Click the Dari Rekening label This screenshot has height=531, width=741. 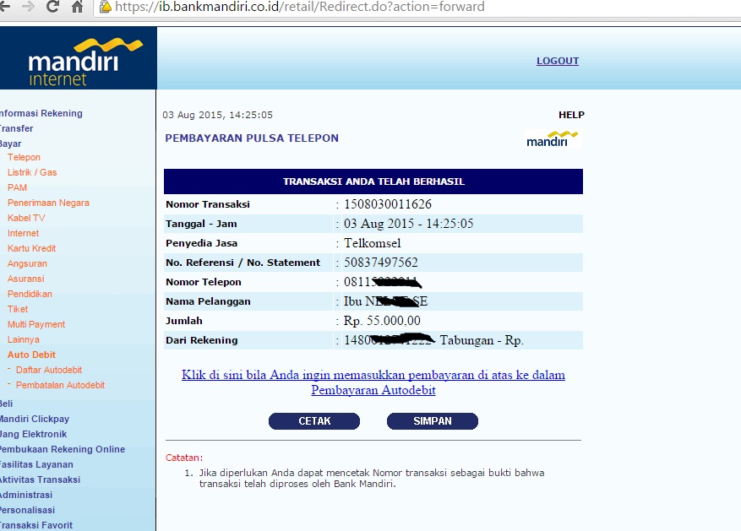202,340
